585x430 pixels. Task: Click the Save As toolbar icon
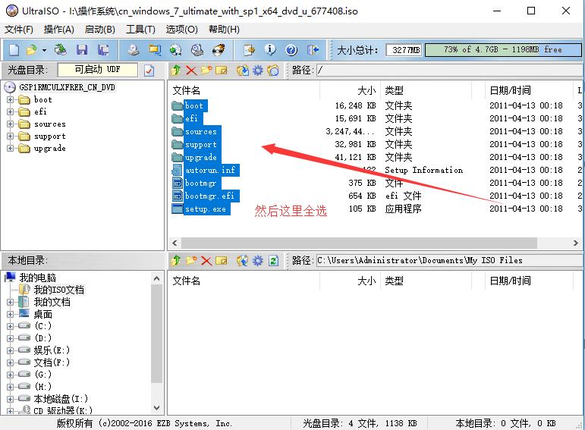[x=103, y=49]
